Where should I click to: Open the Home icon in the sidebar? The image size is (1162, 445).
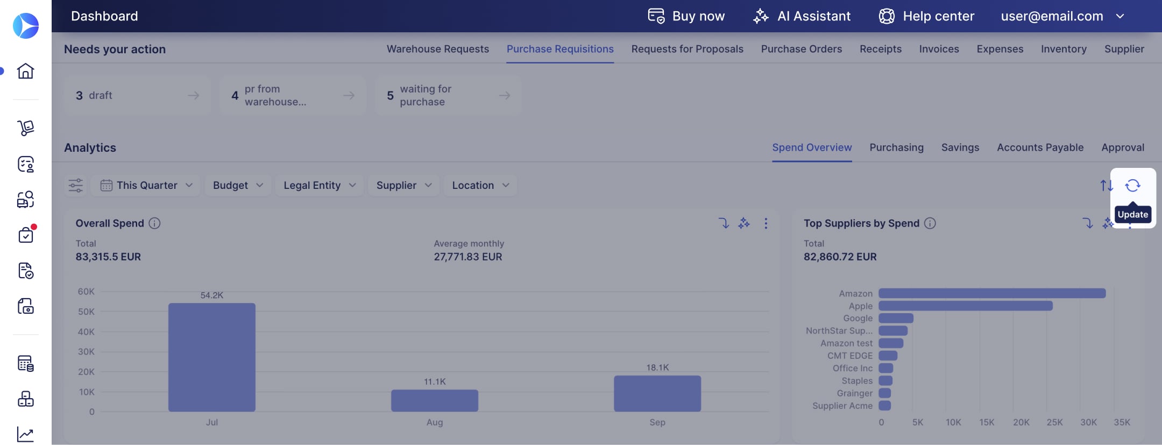[25, 70]
